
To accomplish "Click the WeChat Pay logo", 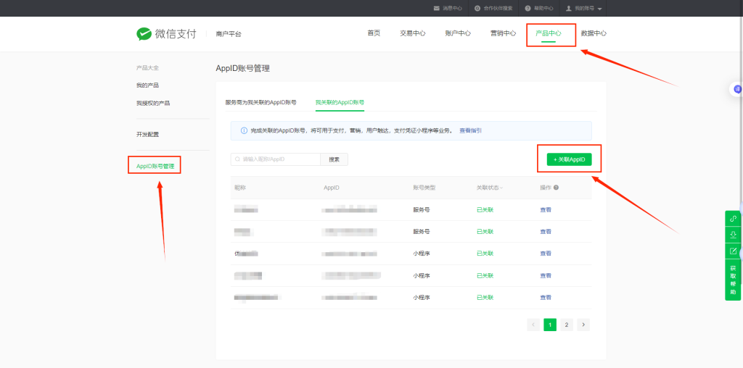I will pyautogui.click(x=166, y=33).
